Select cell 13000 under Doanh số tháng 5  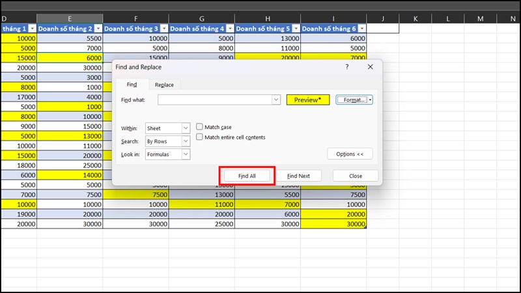click(x=268, y=38)
